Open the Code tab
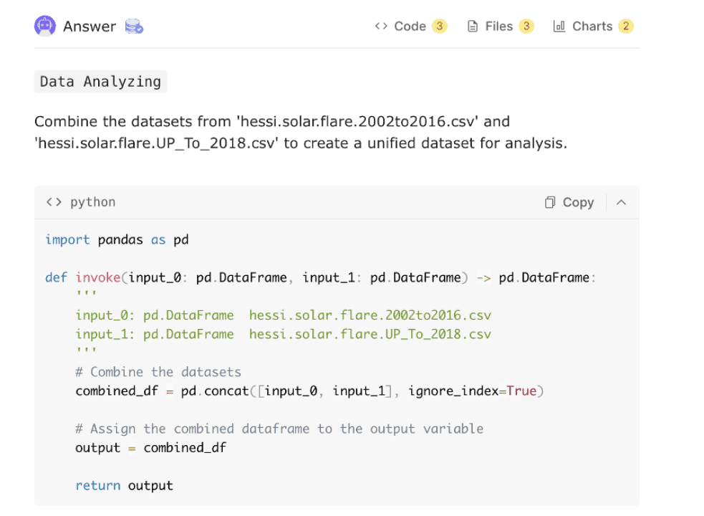 coord(411,26)
